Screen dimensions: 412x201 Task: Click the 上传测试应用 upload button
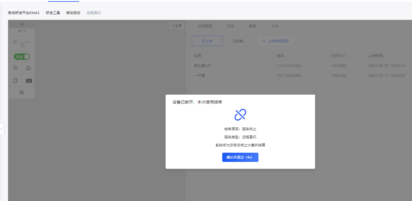click(x=275, y=41)
